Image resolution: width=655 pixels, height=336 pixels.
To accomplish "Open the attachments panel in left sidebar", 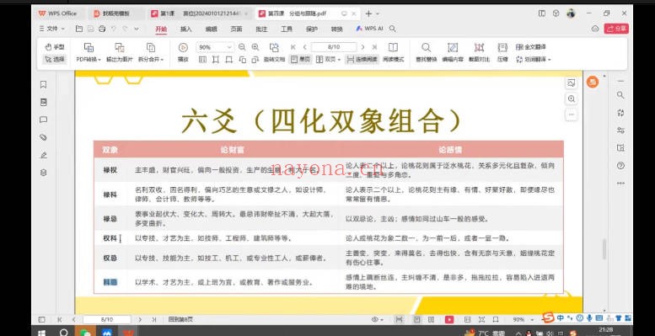I will point(44,137).
